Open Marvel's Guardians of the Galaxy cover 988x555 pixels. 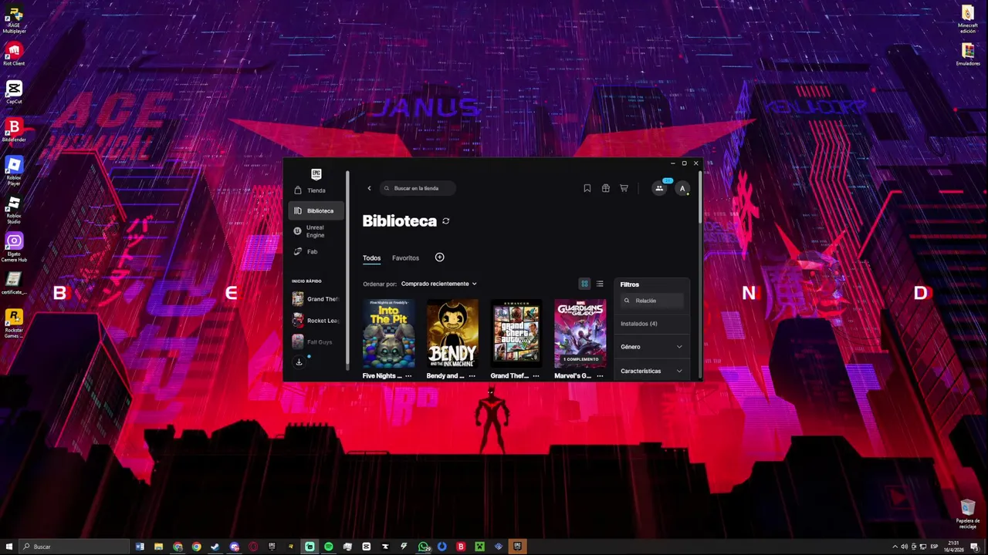(580, 334)
